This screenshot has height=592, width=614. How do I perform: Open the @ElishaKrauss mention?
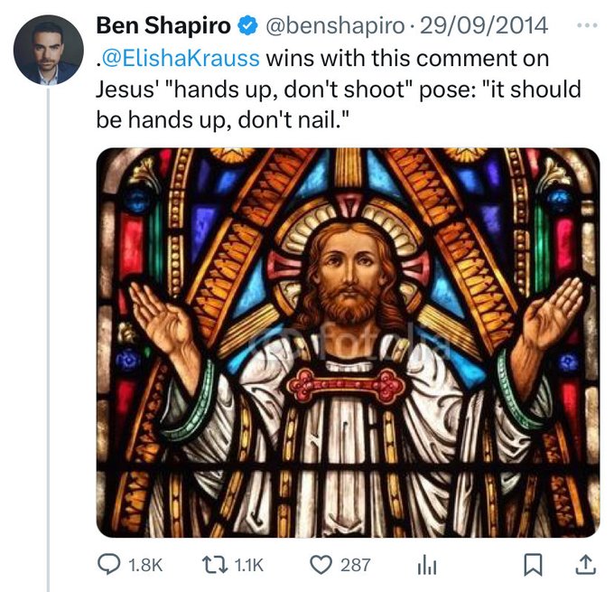click(x=181, y=59)
